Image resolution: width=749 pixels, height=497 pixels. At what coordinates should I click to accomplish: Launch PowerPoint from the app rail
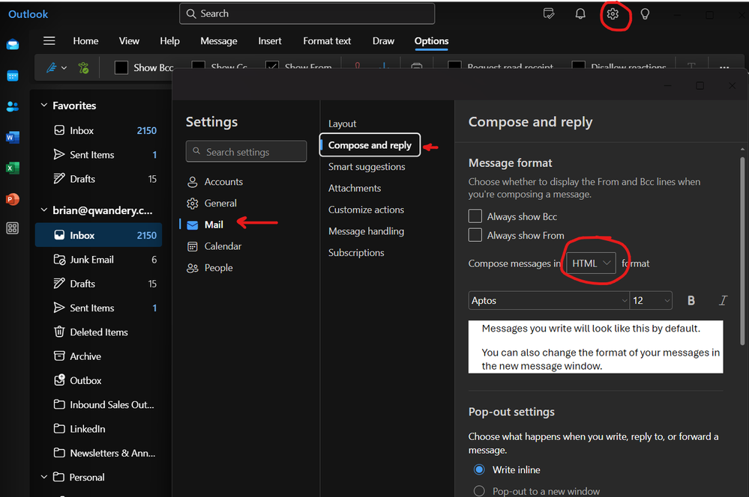pyautogui.click(x=13, y=198)
